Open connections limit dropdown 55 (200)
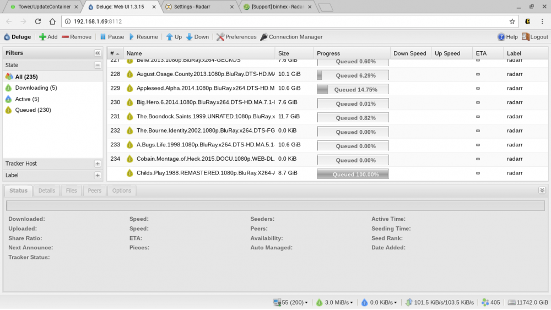 point(290,303)
